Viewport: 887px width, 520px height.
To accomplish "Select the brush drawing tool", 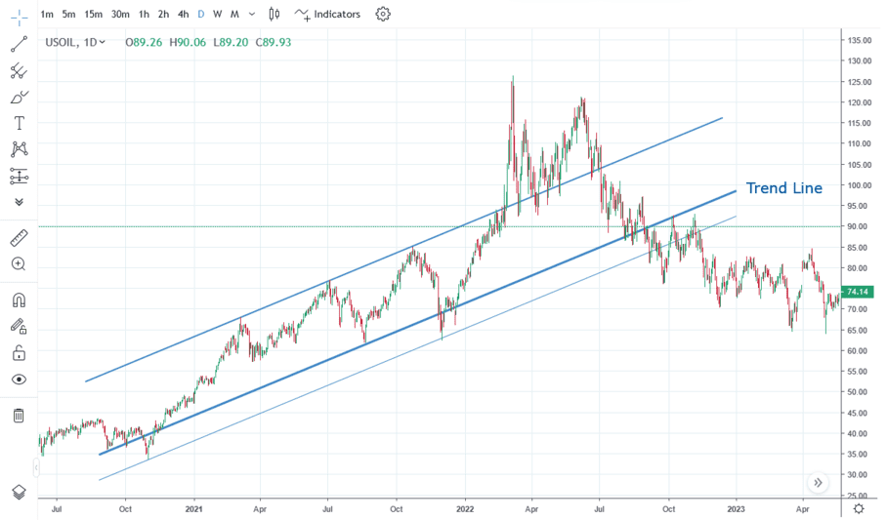I will coord(18,97).
